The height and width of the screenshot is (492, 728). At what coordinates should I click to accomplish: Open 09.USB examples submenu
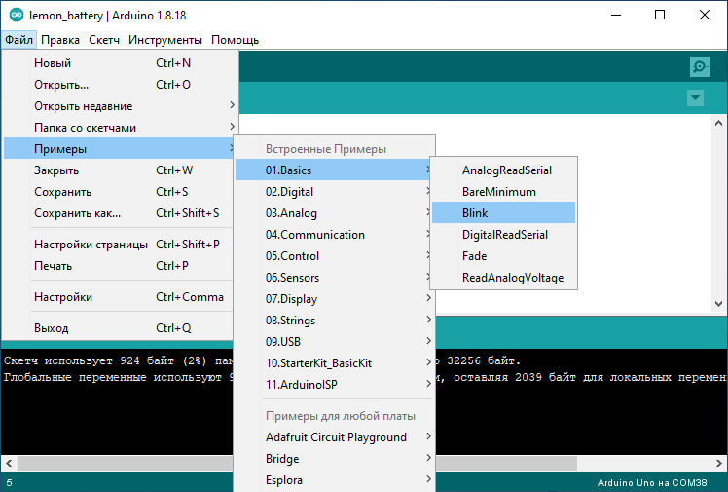(334, 341)
